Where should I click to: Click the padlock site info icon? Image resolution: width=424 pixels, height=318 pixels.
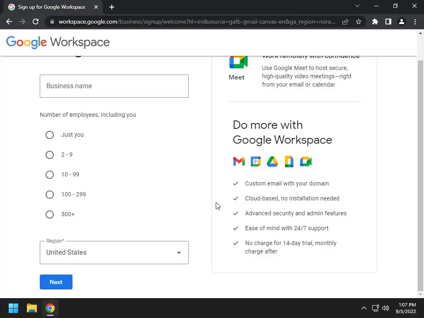click(x=52, y=22)
